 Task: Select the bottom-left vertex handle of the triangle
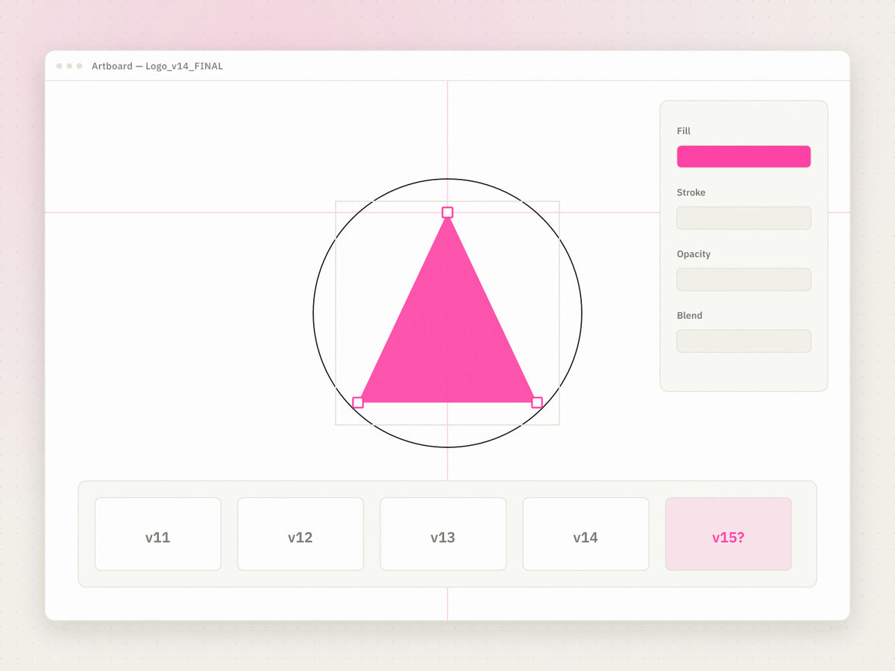(358, 403)
